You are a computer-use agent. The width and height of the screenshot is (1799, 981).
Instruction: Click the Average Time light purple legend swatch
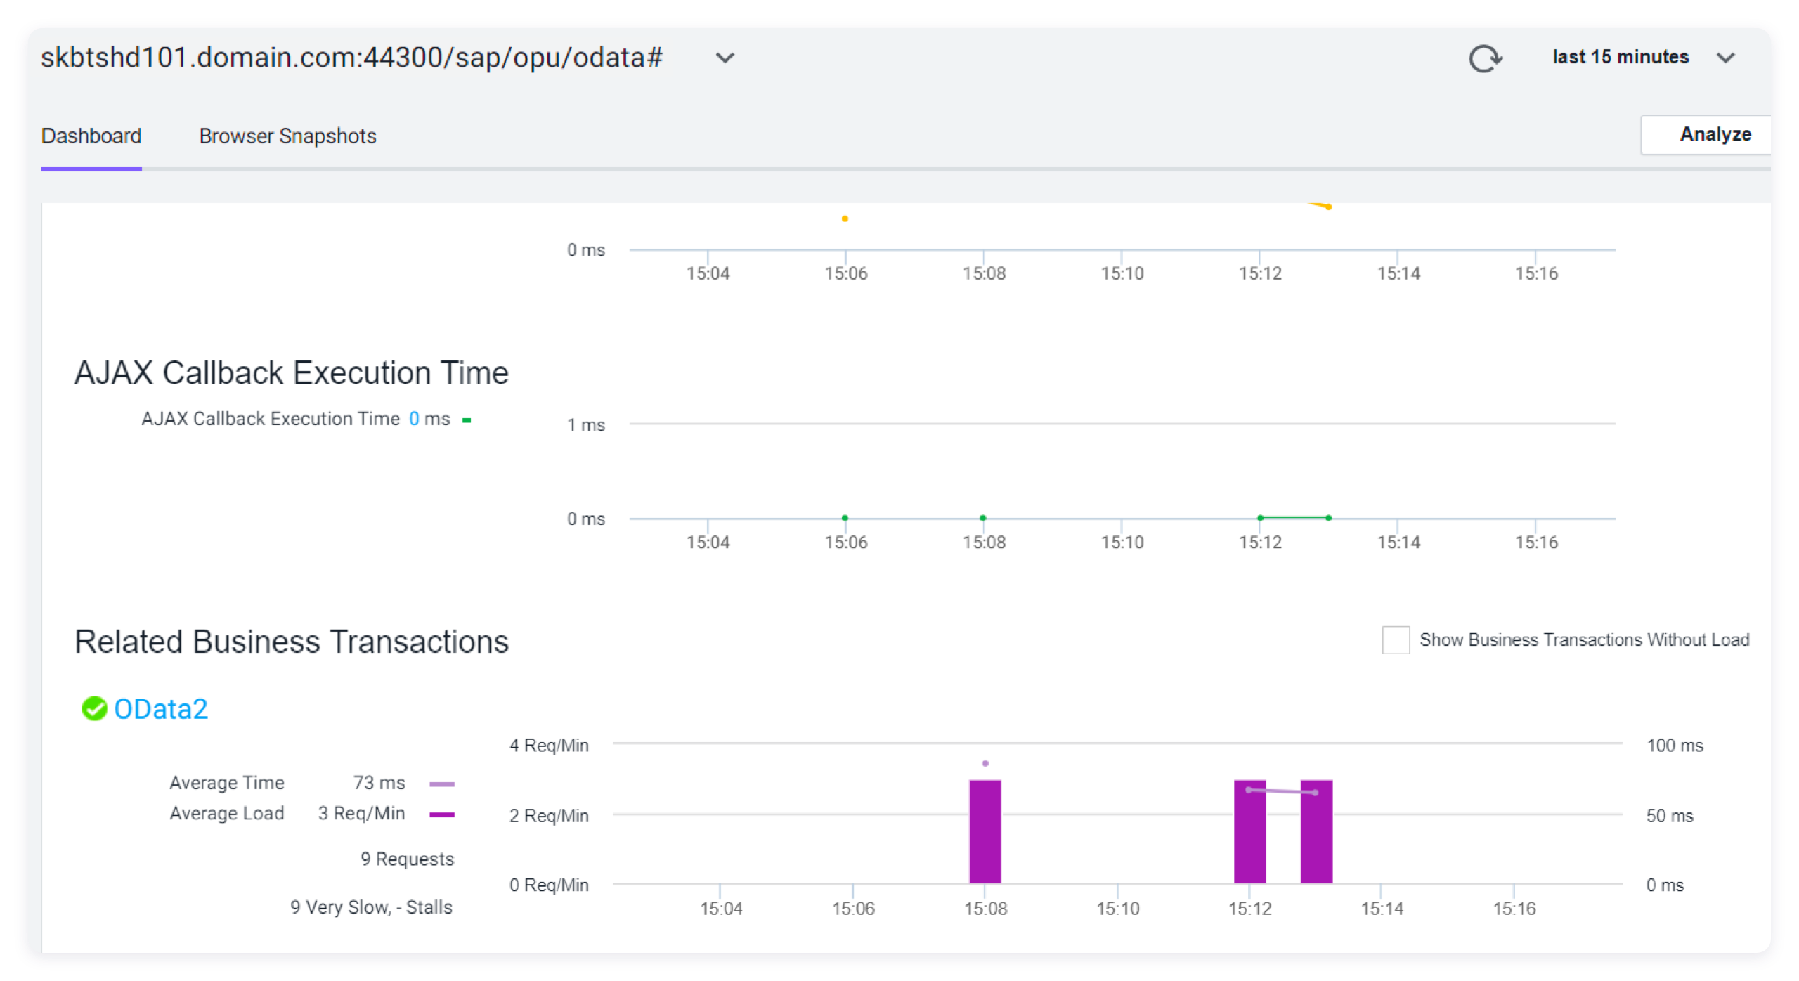click(x=442, y=784)
